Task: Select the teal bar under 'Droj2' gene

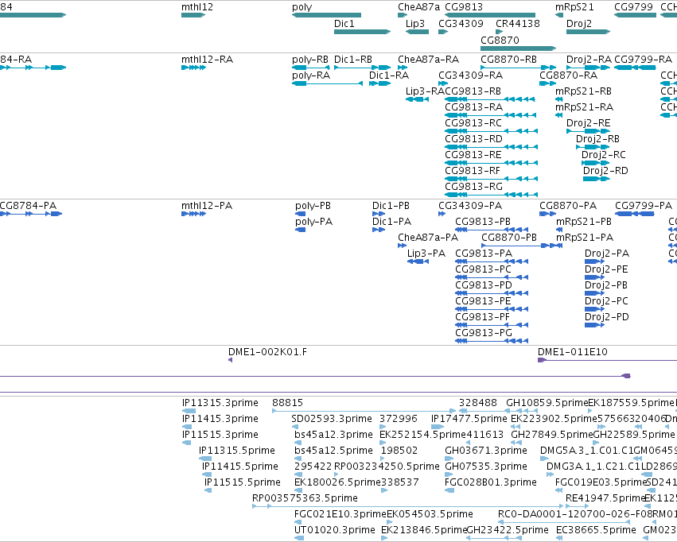Action: 588,32
